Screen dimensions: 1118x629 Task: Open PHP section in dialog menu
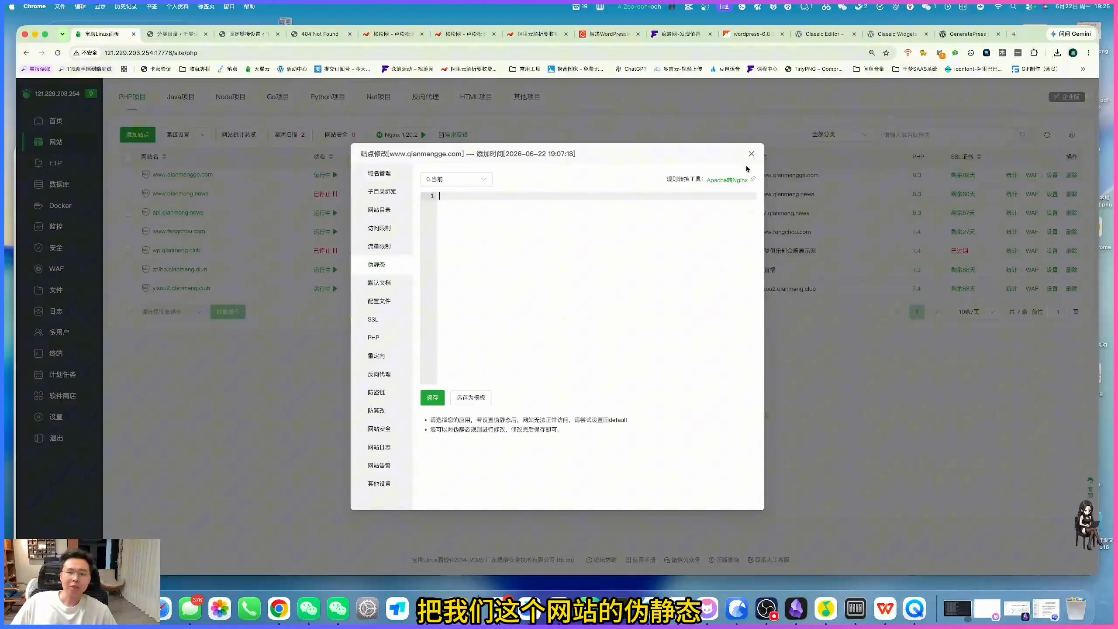373,338
